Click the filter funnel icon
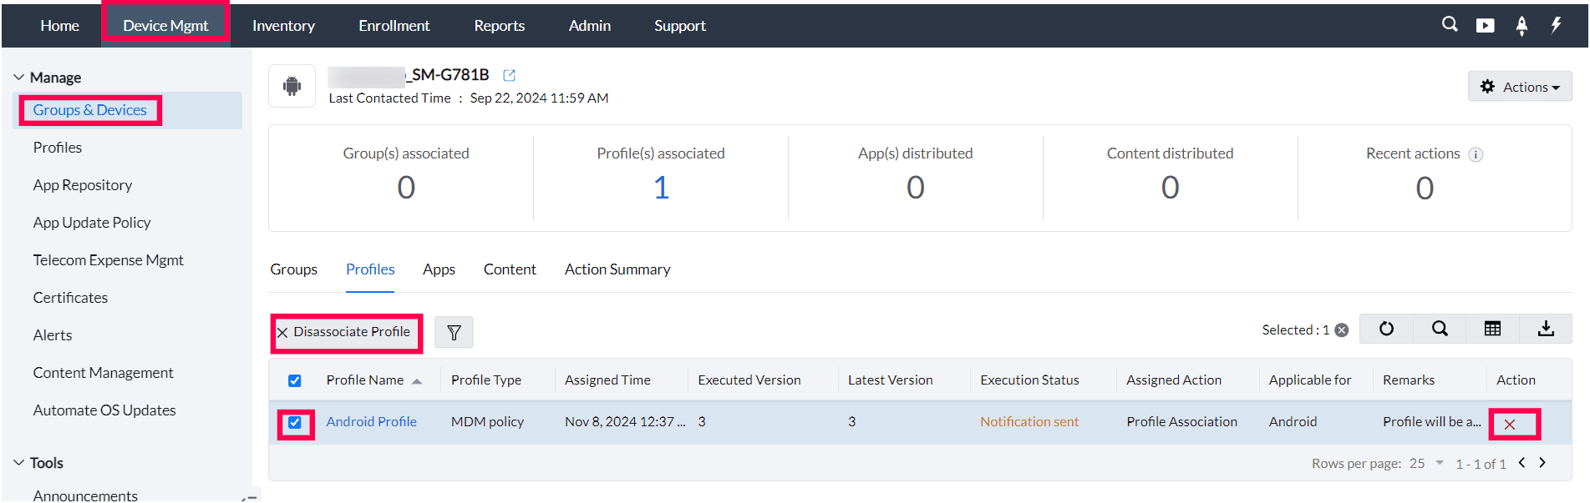 pos(454,332)
